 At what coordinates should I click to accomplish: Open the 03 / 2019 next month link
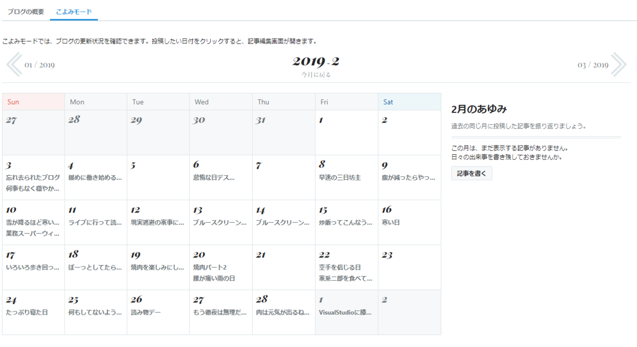pyautogui.click(x=593, y=65)
